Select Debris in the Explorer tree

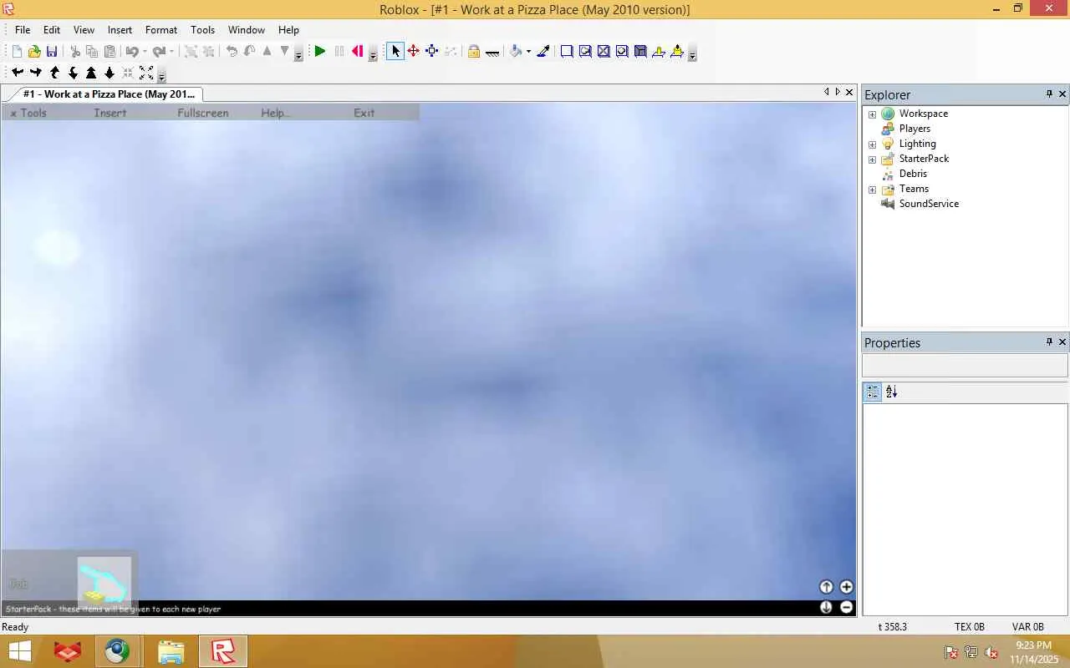coord(913,174)
